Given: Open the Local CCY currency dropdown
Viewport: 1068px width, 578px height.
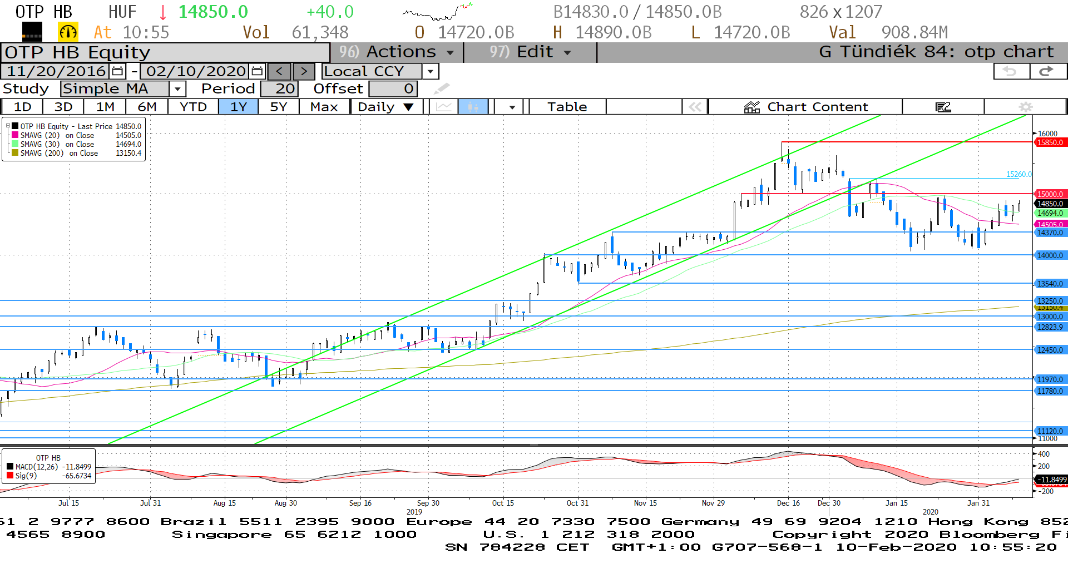Looking at the screenshot, I should click(430, 71).
